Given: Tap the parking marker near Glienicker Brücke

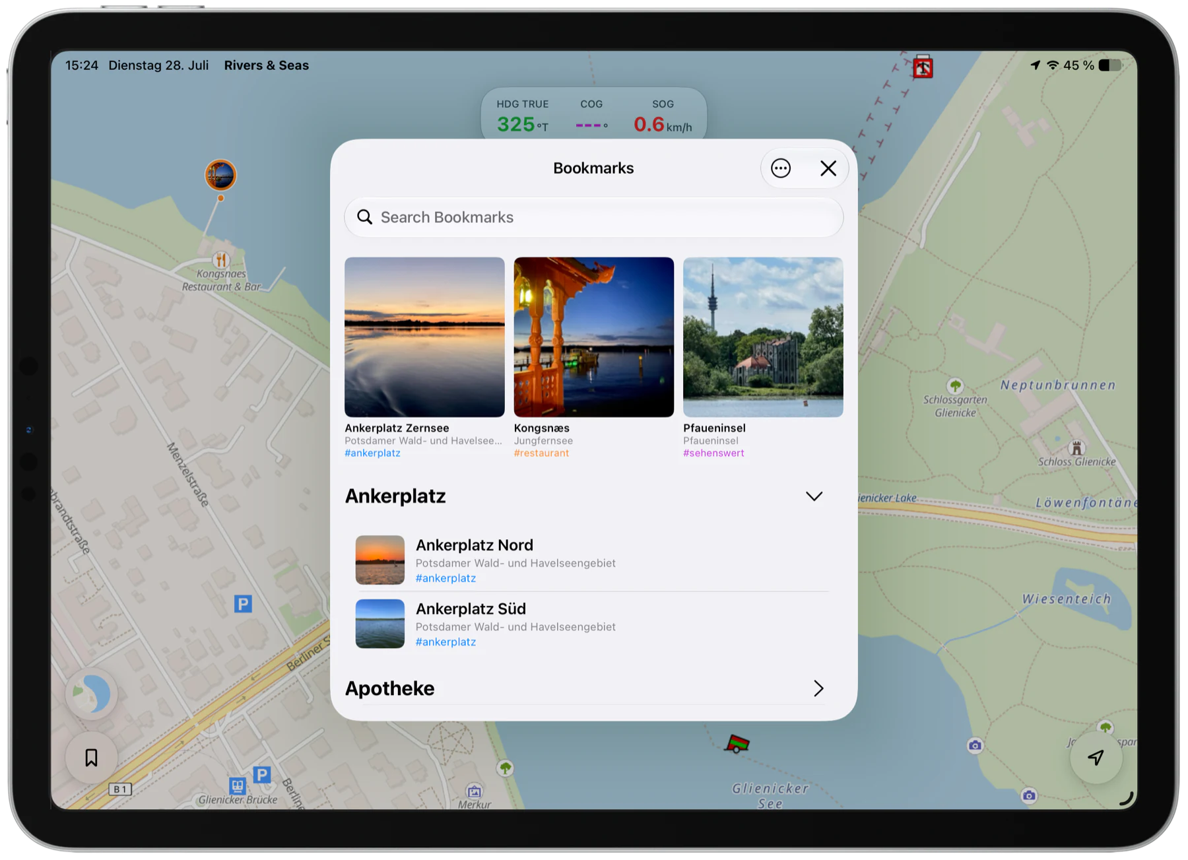Looking at the screenshot, I should coord(262,774).
